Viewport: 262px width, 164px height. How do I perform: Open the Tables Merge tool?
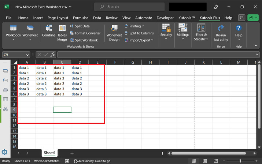pos(62,33)
